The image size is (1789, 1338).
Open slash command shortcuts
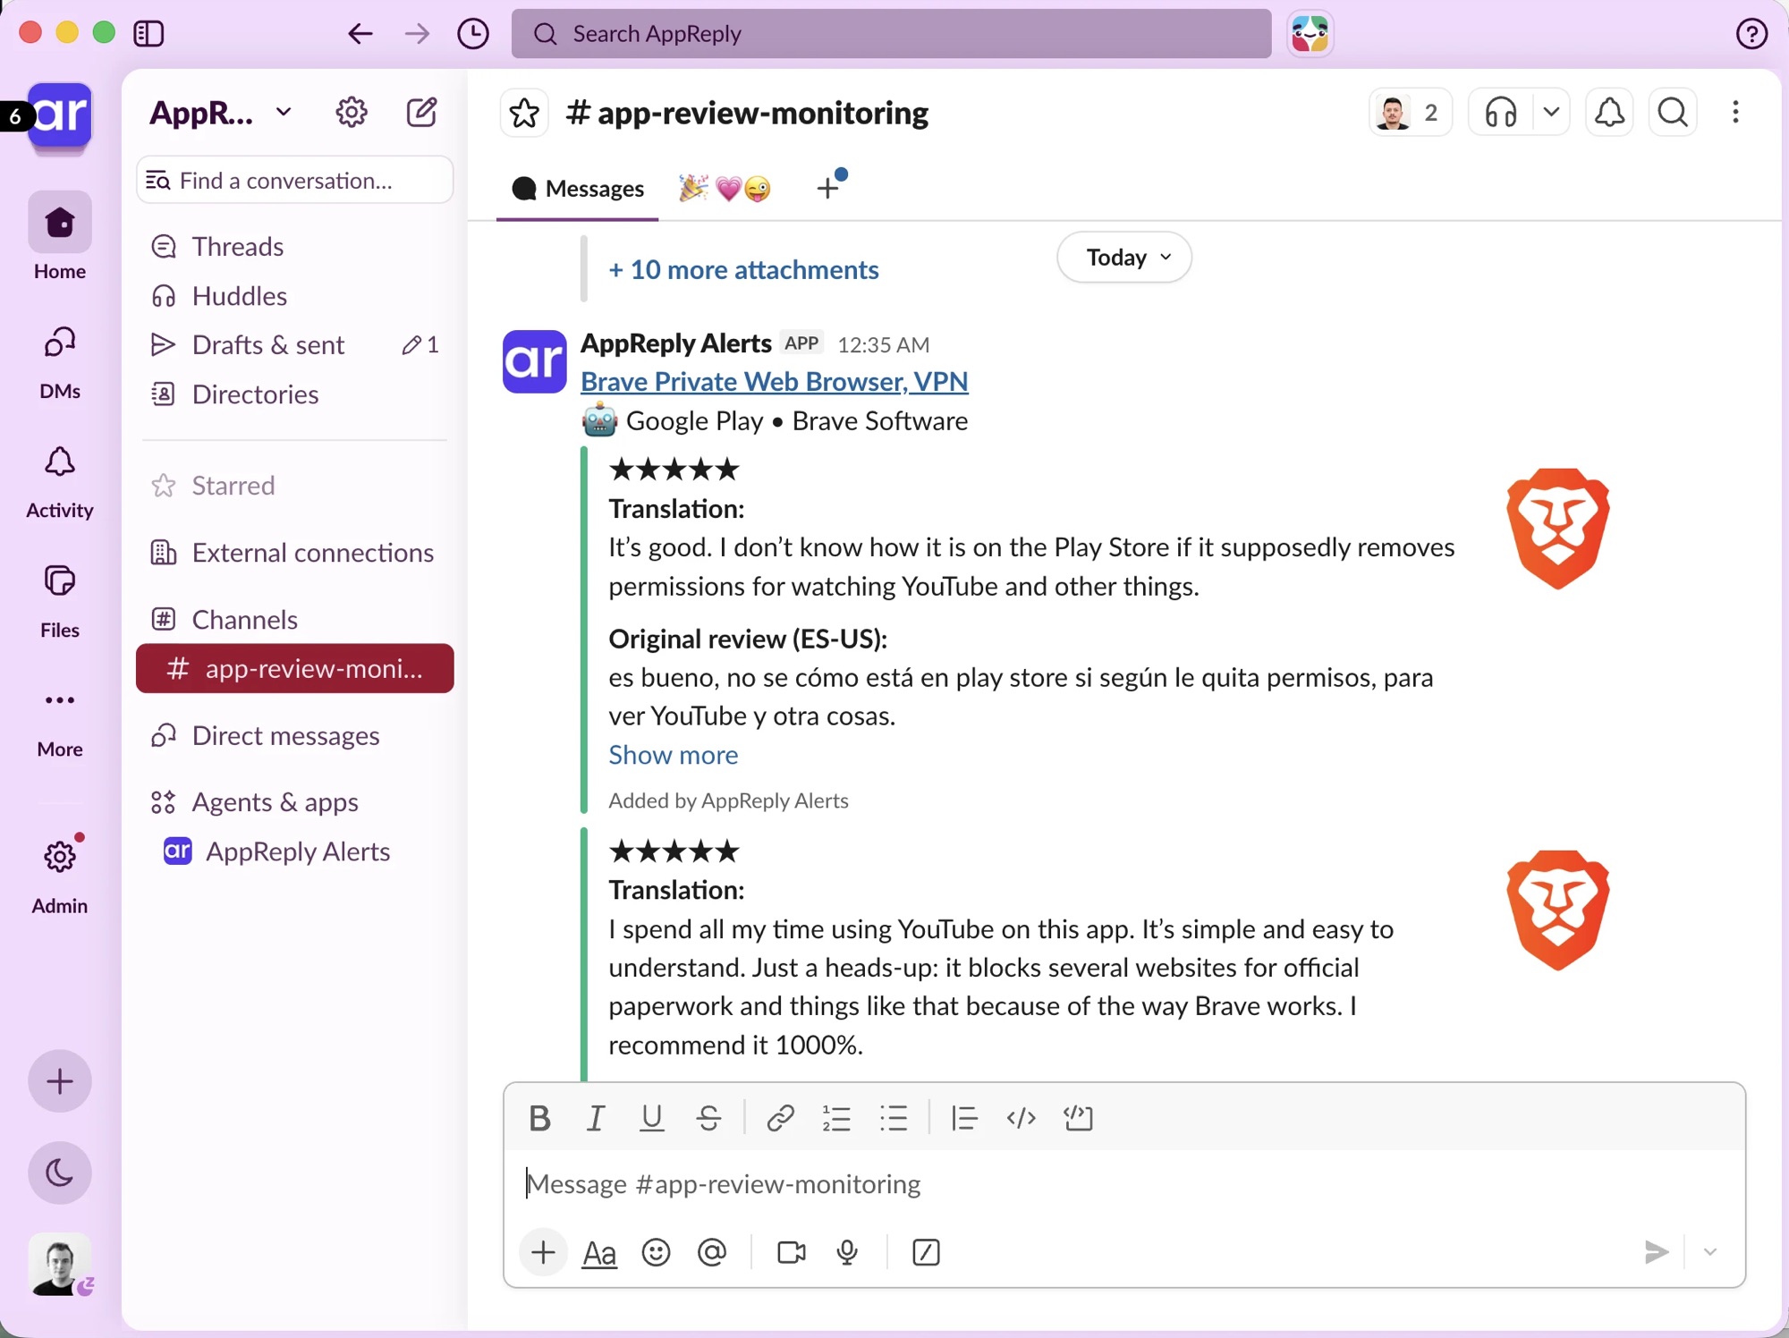pos(926,1252)
